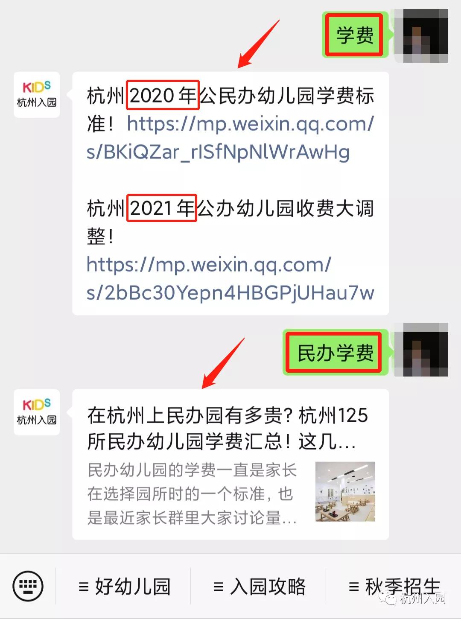
Task: Select the green 民办学费 sent message bubble
Action: (335, 353)
